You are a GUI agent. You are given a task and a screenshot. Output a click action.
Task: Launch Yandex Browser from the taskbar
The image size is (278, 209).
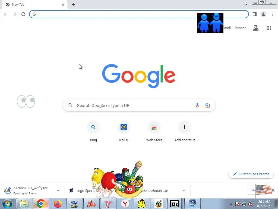click(125, 204)
